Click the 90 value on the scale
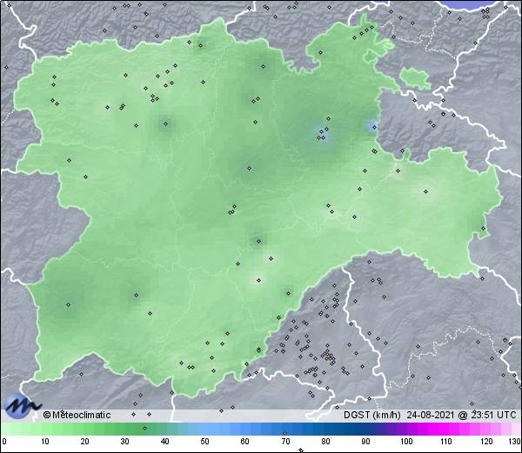Image resolution: width=522 pixels, height=453 pixels. point(365,442)
